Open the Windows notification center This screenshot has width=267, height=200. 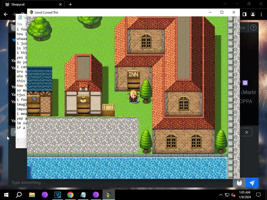click(x=258, y=195)
